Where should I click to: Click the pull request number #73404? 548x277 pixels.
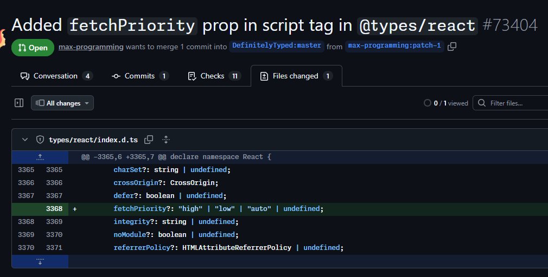click(510, 25)
